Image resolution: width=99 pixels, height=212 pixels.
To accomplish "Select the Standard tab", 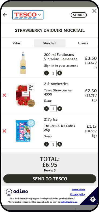I will (x=50, y=43).
